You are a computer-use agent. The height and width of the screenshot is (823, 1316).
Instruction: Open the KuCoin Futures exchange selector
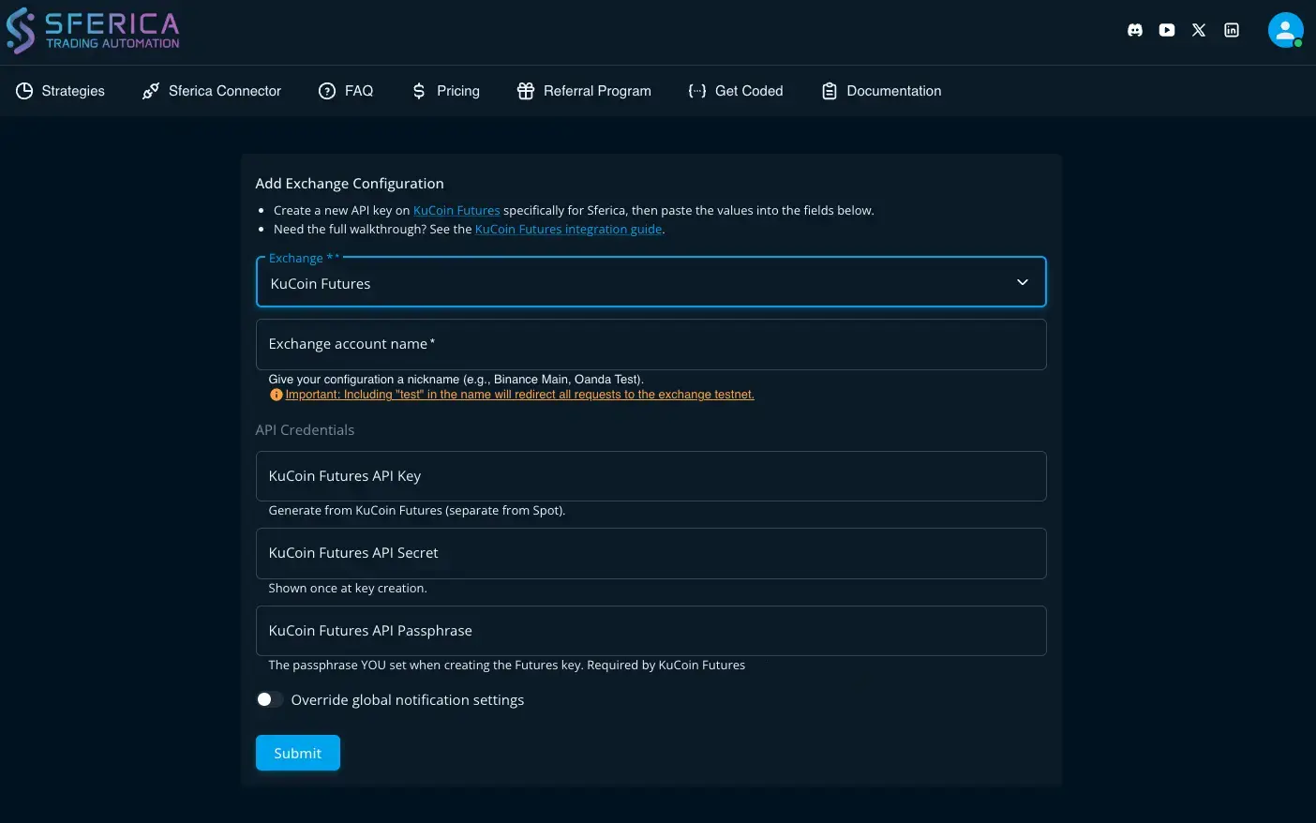click(651, 282)
